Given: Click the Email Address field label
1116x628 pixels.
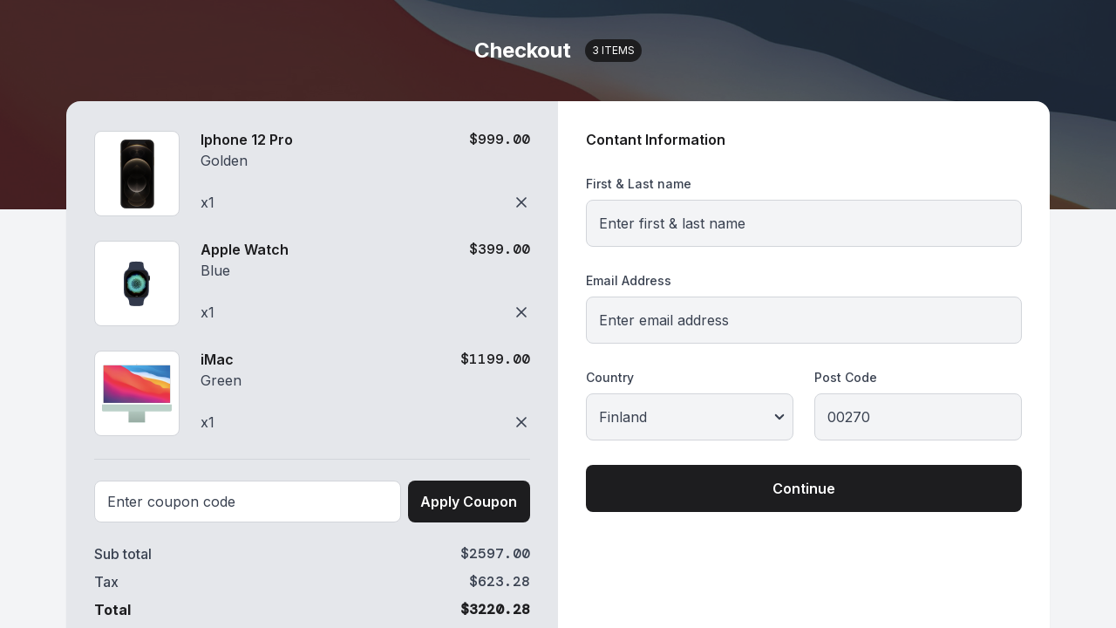Looking at the screenshot, I should 629,281.
